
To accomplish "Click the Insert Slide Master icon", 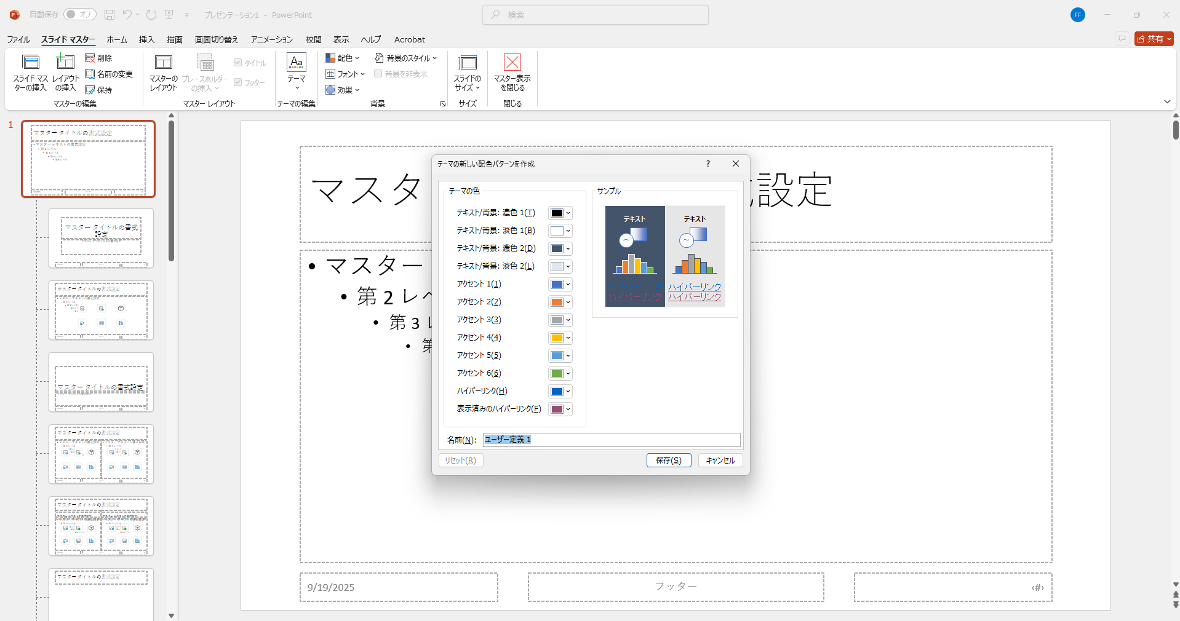I will coord(31,63).
